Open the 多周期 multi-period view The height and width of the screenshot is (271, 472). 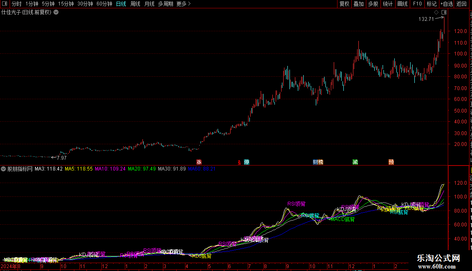click(165, 4)
